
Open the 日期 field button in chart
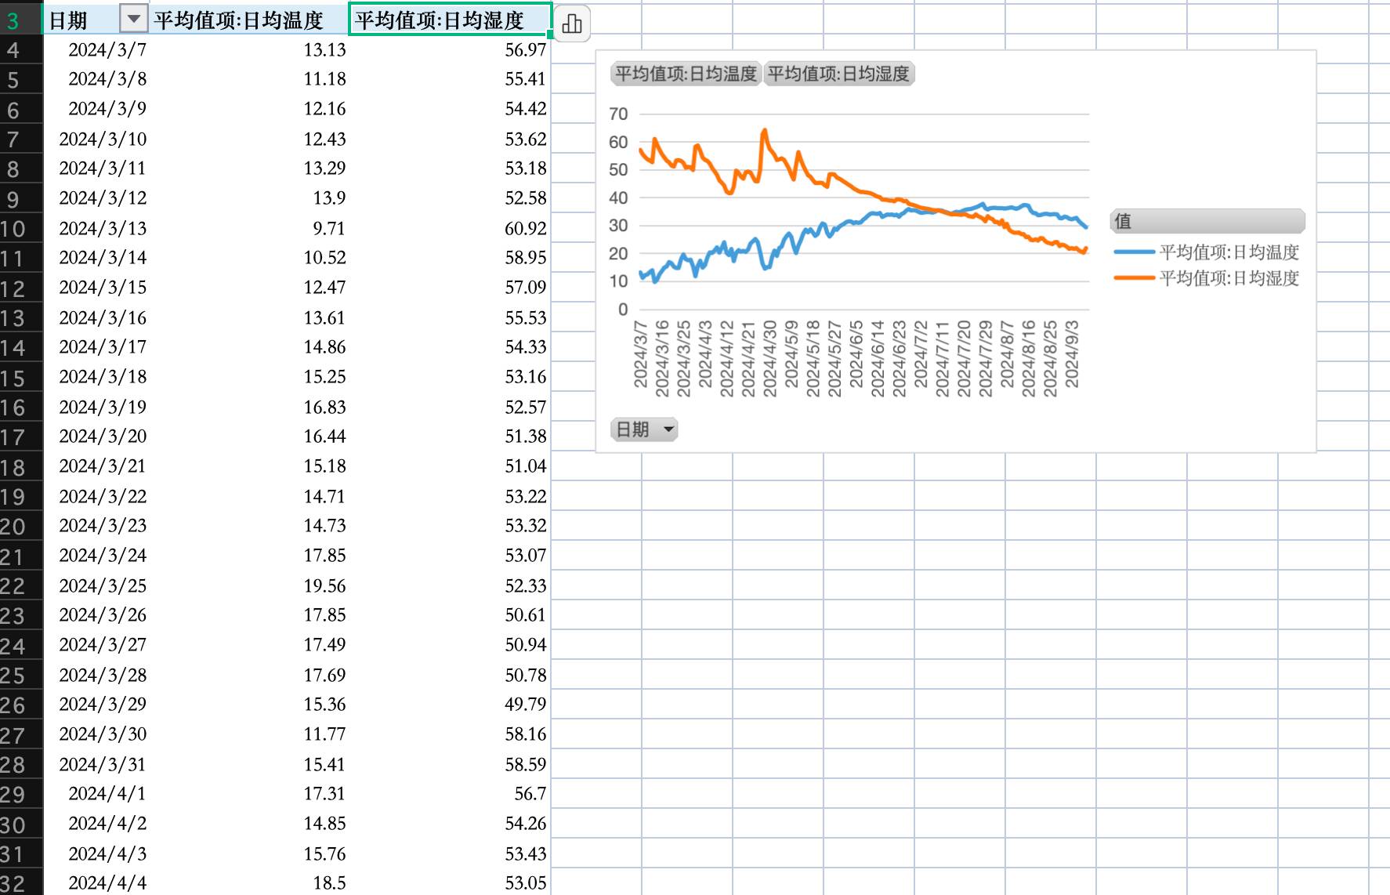pyautogui.click(x=644, y=429)
